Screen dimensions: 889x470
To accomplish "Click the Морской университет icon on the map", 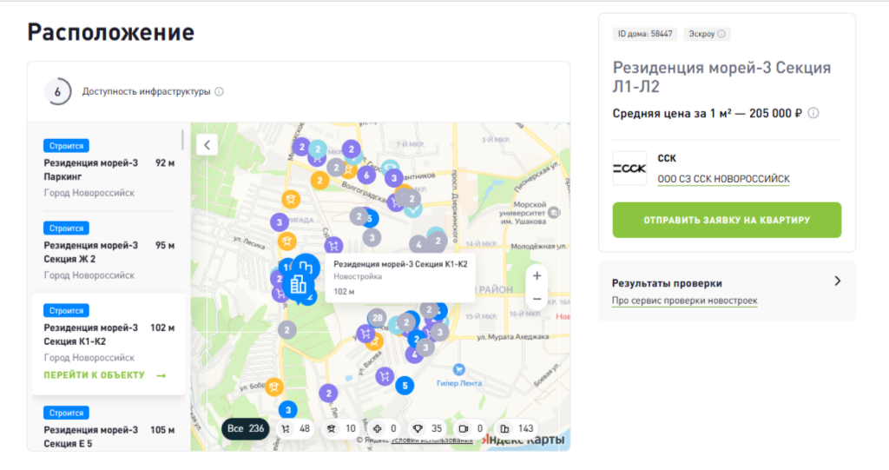I will click(554, 213).
